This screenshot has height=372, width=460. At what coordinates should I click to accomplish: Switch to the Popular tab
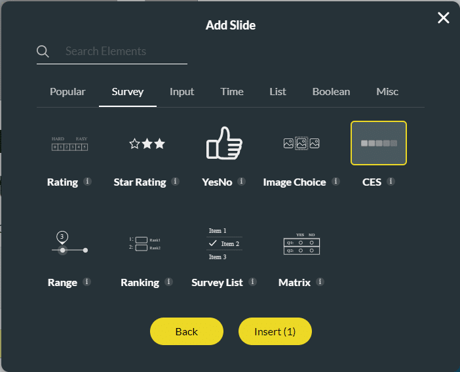(67, 92)
